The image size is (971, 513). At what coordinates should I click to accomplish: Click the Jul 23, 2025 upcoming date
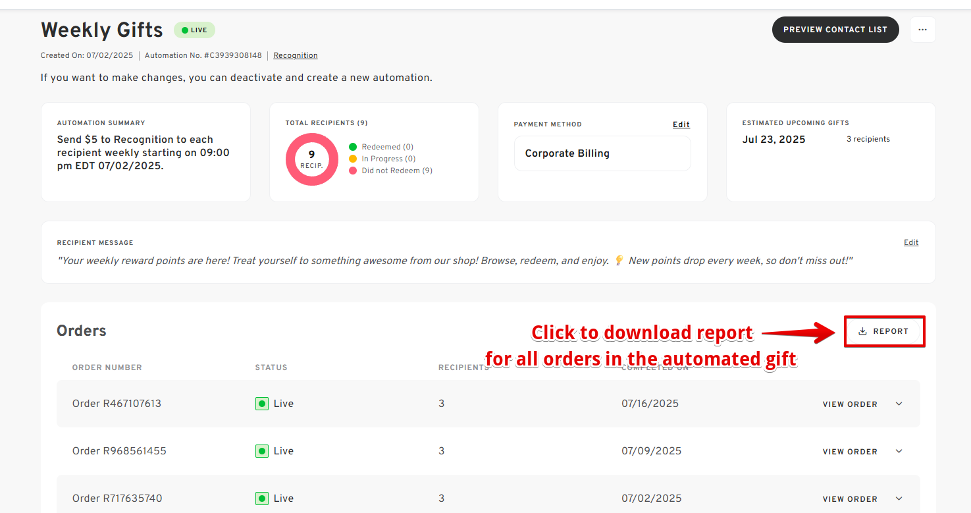[x=774, y=140]
